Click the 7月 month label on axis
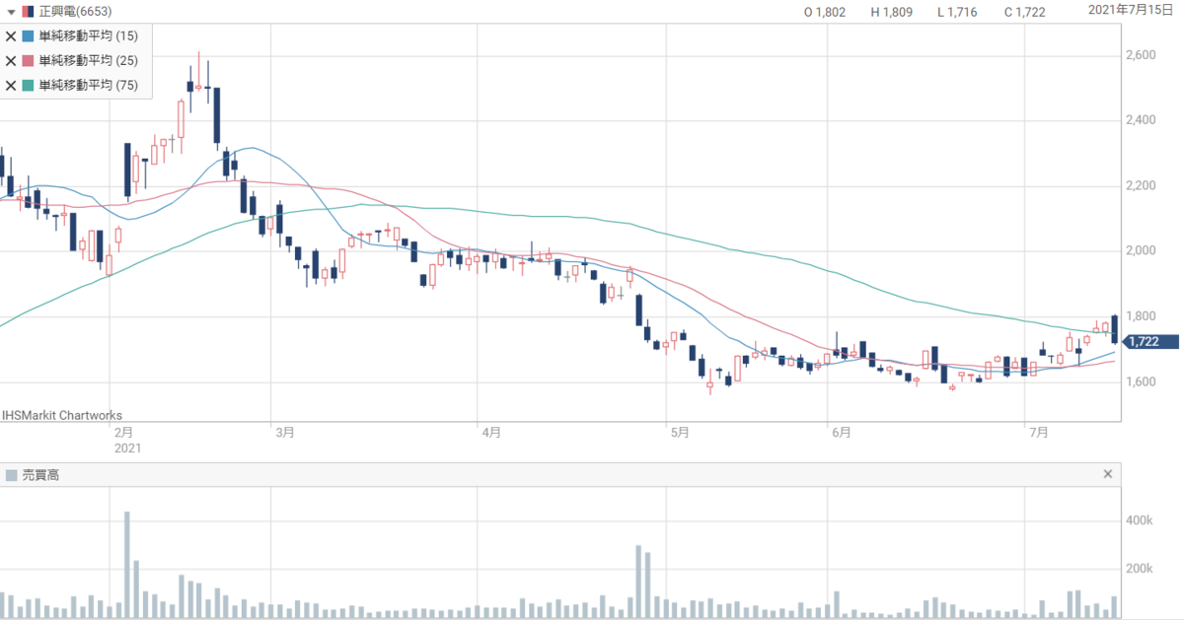The image size is (1184, 620). point(1037,432)
